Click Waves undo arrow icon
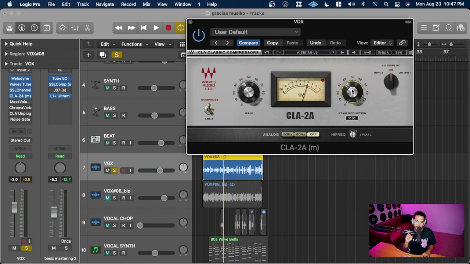This screenshot has width=470, height=264. coord(267,52)
